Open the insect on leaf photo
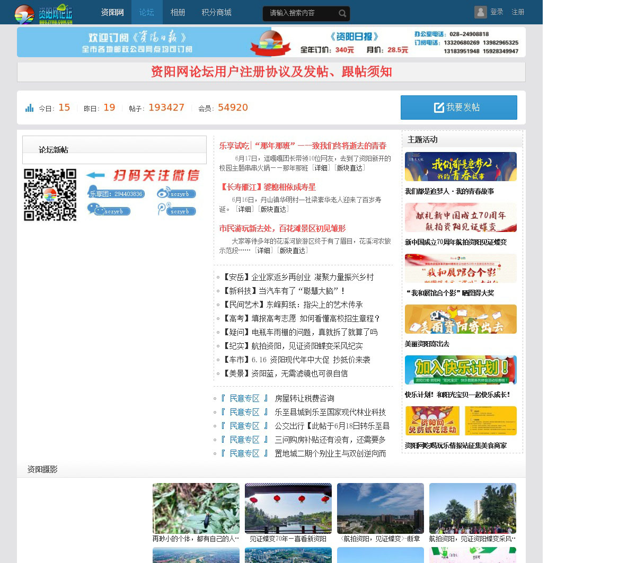 pos(196,508)
